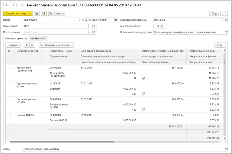232x154 pixels.
Task: Click the Номер input field
Action: (50, 20)
